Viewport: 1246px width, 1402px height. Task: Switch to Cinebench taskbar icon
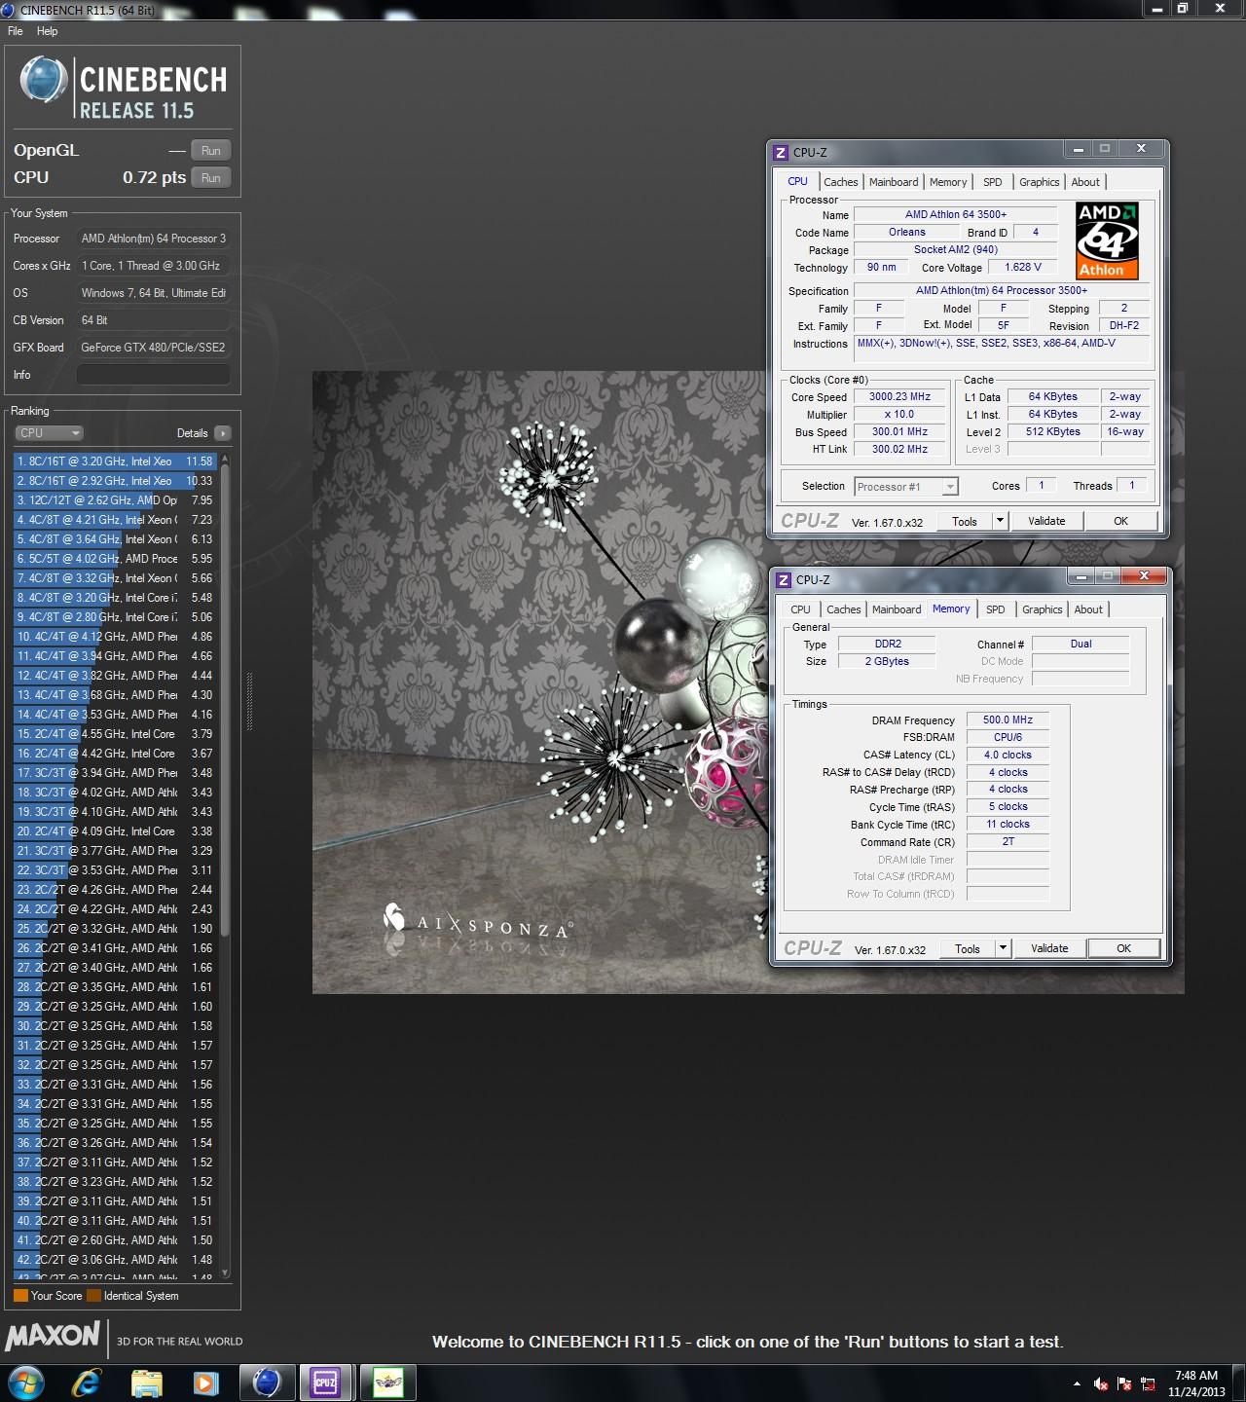click(x=267, y=1383)
